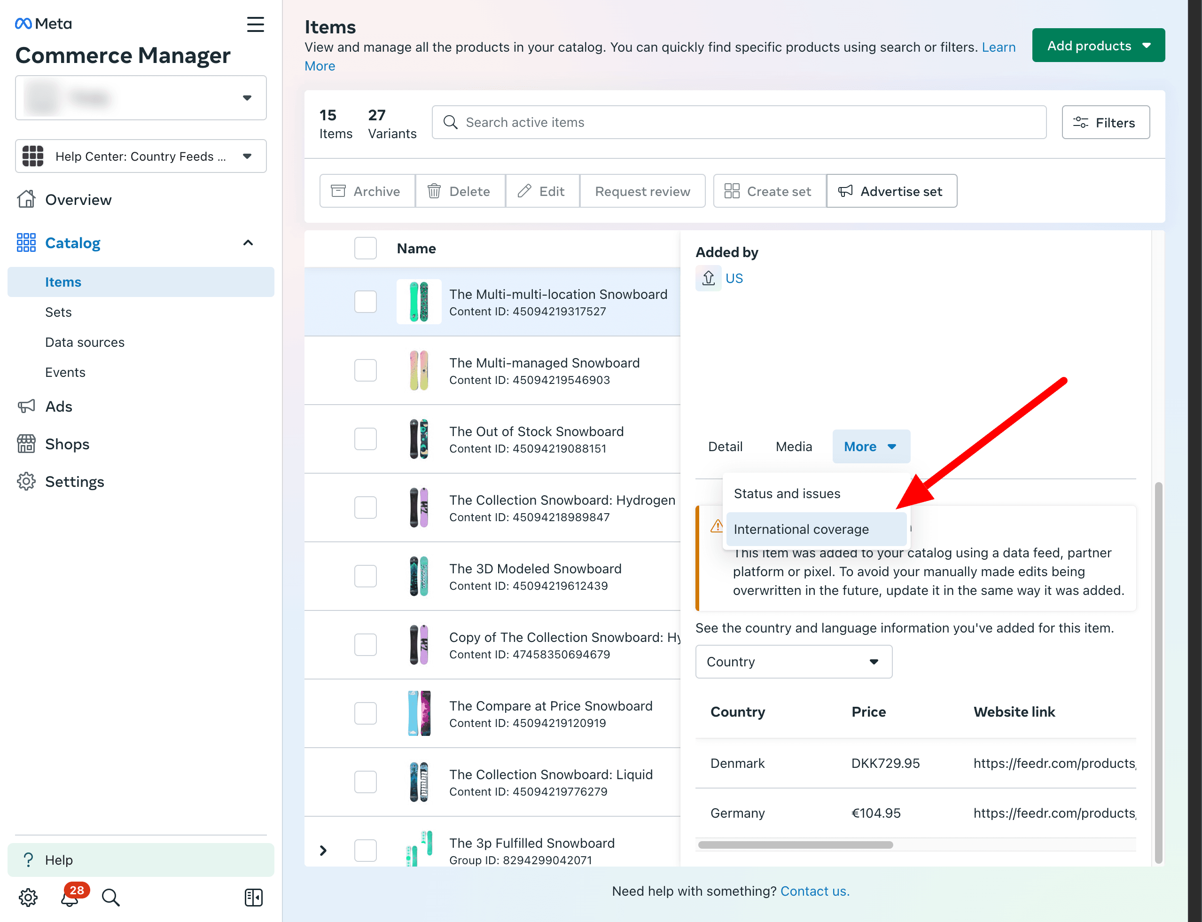Click the hamburger menu icon in the sidebar
1202x922 pixels.
coord(255,24)
